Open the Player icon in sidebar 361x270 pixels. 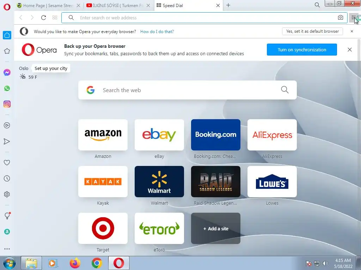[7, 126]
